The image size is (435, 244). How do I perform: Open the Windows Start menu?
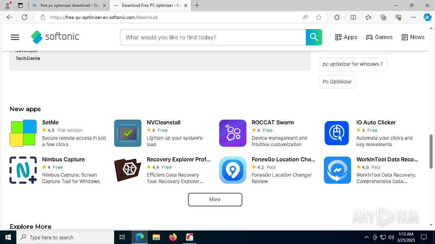click(x=8, y=237)
